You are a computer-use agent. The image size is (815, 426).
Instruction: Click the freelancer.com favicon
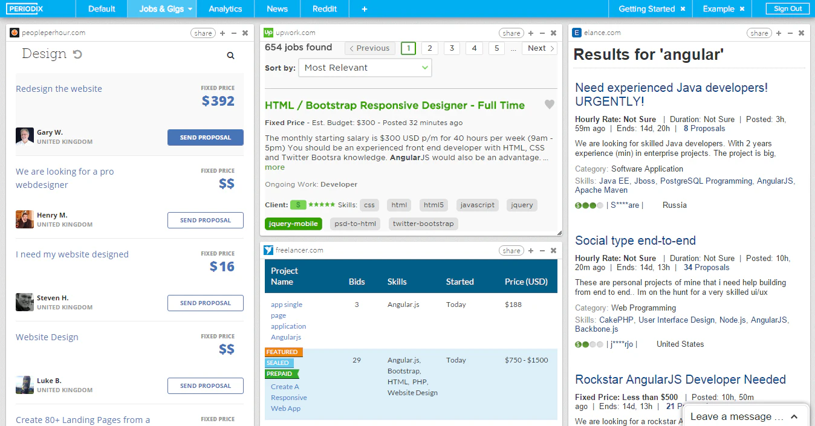[x=268, y=250]
